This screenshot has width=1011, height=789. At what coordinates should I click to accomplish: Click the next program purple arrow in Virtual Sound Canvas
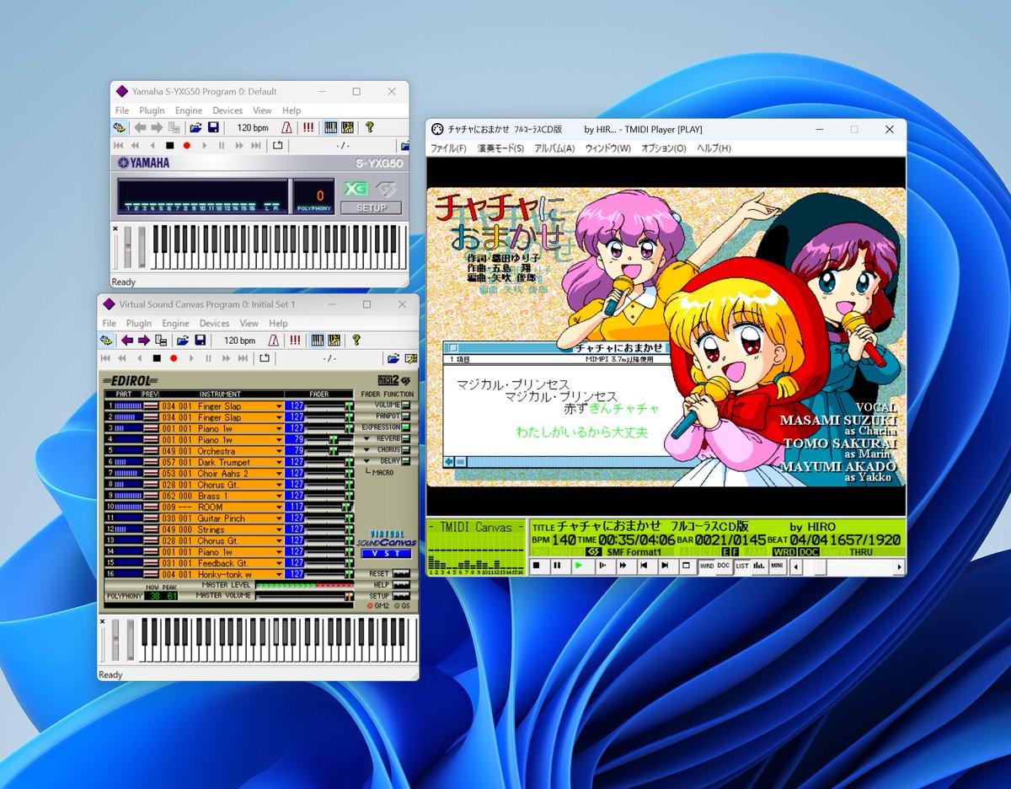click(x=143, y=341)
